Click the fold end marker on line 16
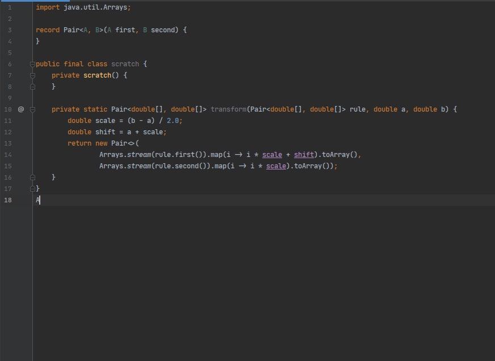The image size is (495, 361). click(x=32, y=177)
